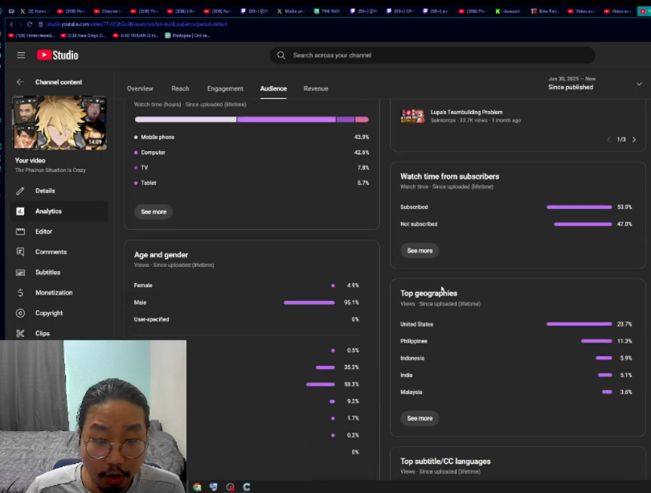Viewport: 651px width, 493px height.
Task: Switch to the Overview tab
Action: (x=140, y=88)
